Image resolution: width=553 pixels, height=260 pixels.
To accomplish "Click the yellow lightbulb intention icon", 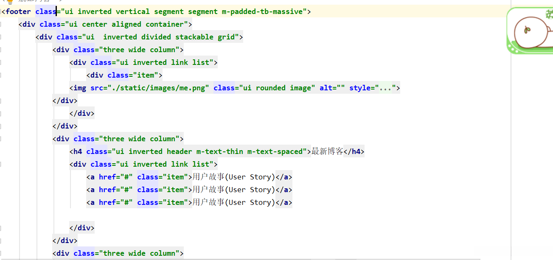I will (x=9, y=2).
